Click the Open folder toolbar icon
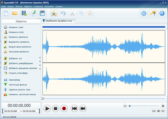This screenshot has height=119, width=168. point(15,13)
